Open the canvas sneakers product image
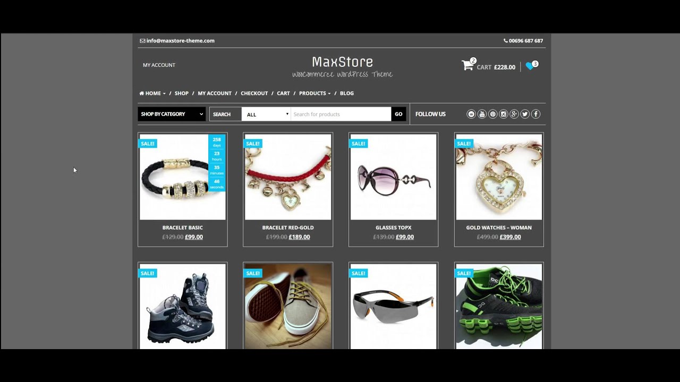Viewport: 680px width, 382px height. 288,306
